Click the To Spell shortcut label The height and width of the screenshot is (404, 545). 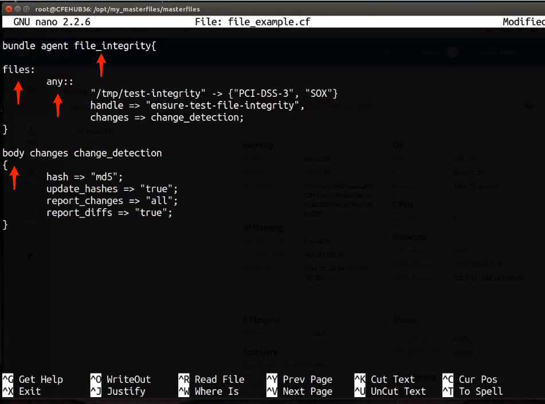click(480, 391)
